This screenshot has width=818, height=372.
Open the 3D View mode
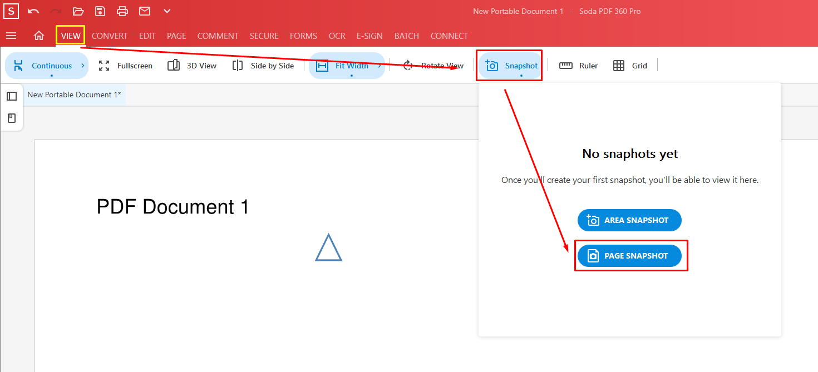[x=192, y=66]
